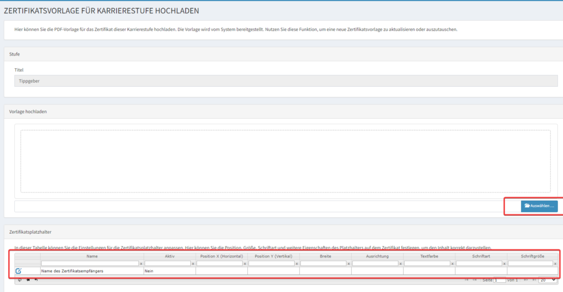The height and width of the screenshot is (292, 563).
Task: Clear the Ausrichtung column filter
Action: [400, 264]
